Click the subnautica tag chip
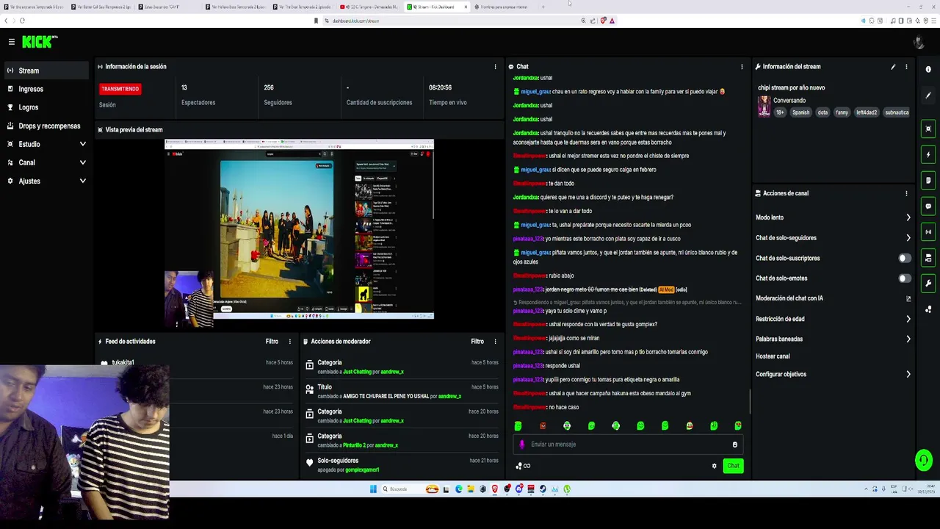The width and height of the screenshot is (940, 529). coord(897,112)
